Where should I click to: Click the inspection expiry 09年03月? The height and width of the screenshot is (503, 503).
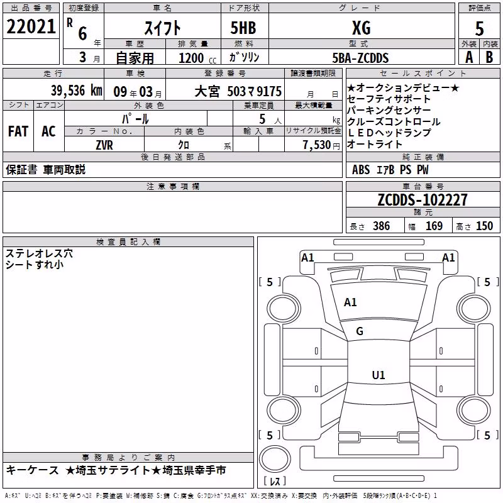(x=138, y=92)
